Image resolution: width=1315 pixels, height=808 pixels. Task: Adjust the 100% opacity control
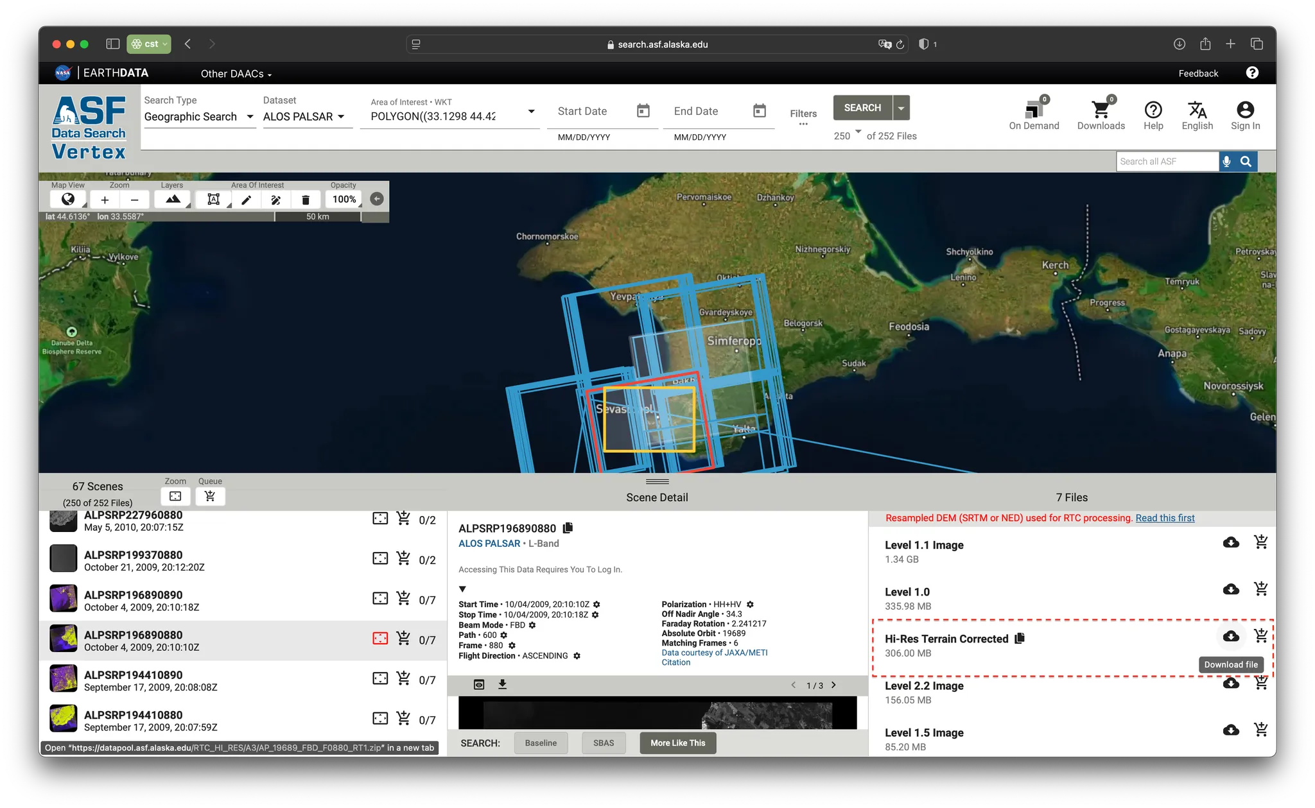coord(345,200)
